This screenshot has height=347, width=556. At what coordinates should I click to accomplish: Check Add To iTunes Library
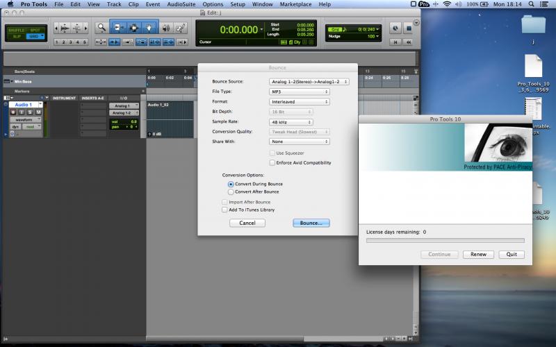(224, 210)
